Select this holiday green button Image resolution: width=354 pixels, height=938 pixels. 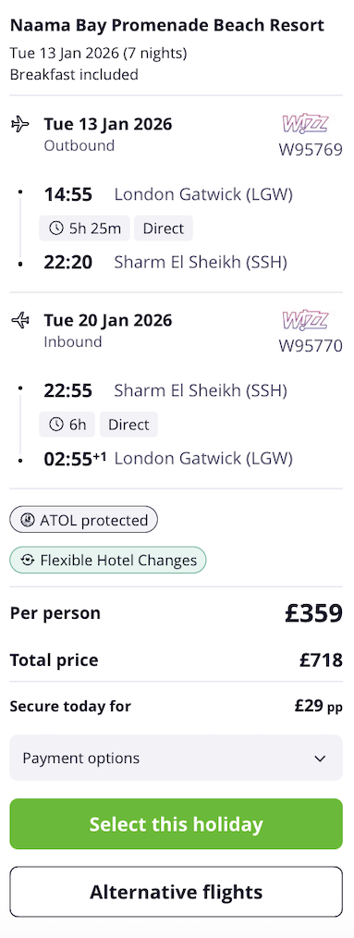177,824
